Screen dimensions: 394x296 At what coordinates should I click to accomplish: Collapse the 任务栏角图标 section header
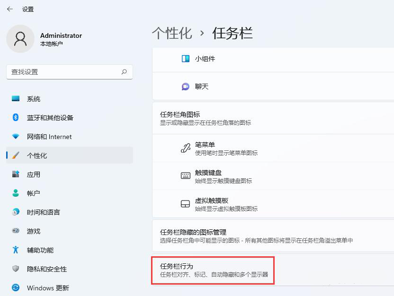(273, 118)
